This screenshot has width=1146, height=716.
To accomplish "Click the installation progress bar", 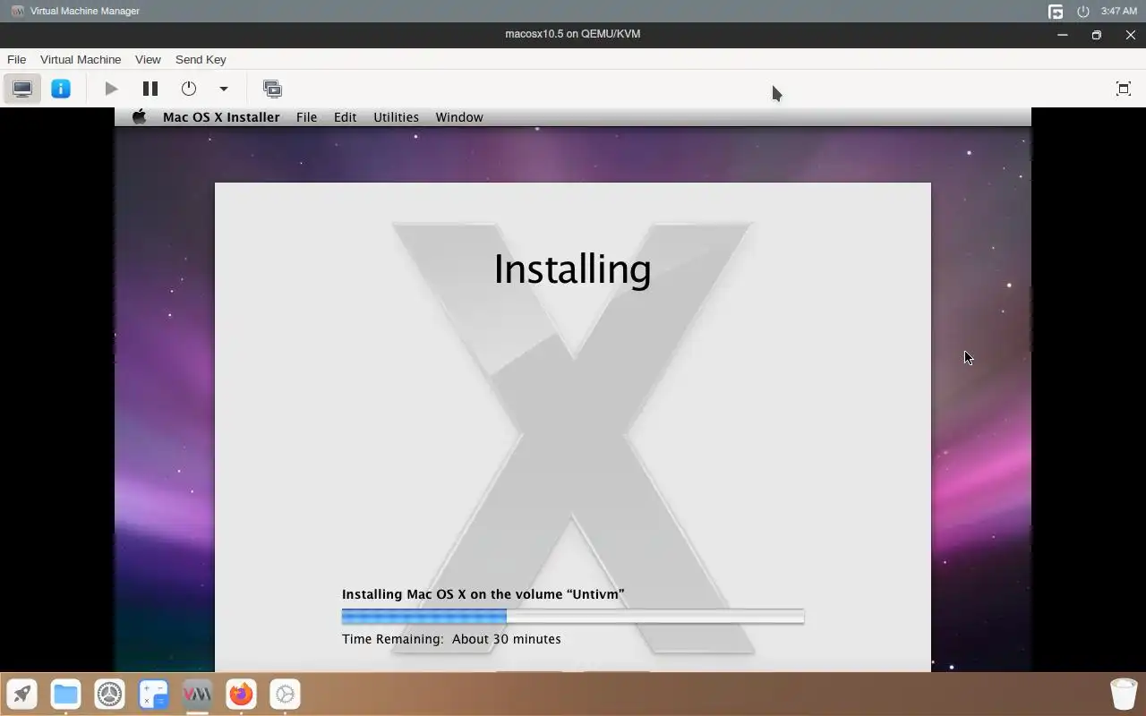I will [573, 616].
